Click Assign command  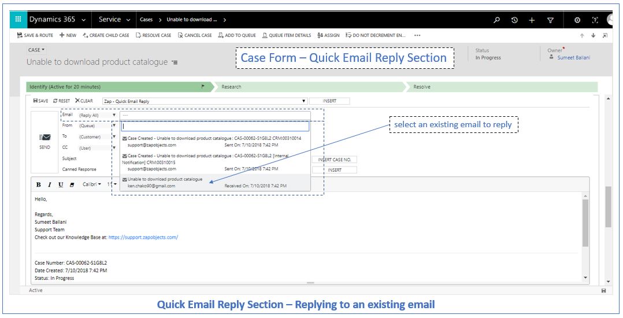point(328,35)
